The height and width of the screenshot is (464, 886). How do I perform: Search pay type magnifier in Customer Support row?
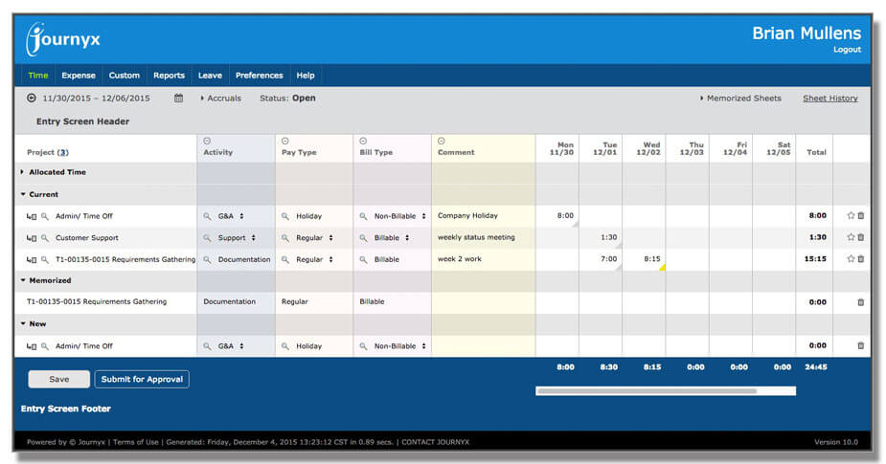coord(285,238)
